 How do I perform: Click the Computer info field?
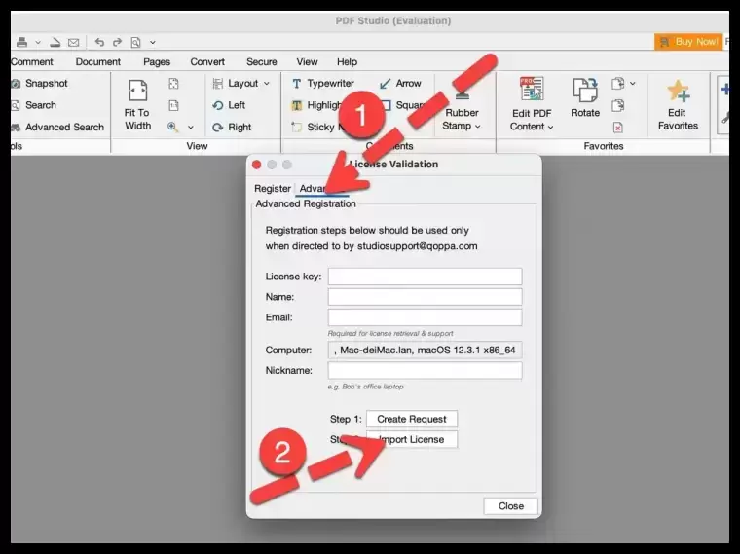[x=425, y=351]
